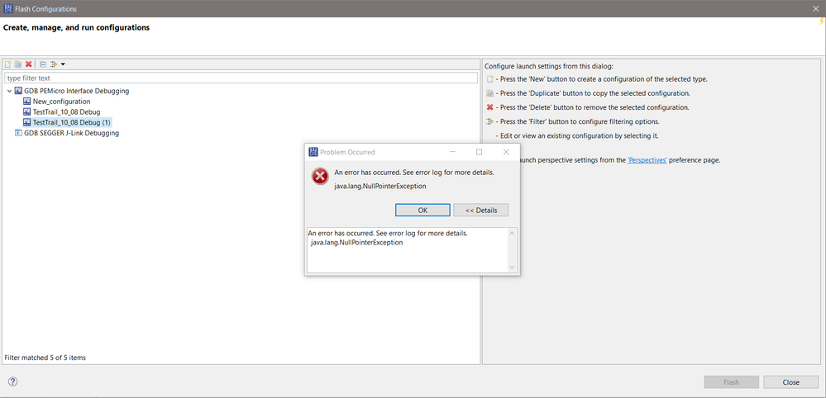Click the 'New' hint icon in right panel
This screenshot has height=398, width=826.
tap(490, 79)
